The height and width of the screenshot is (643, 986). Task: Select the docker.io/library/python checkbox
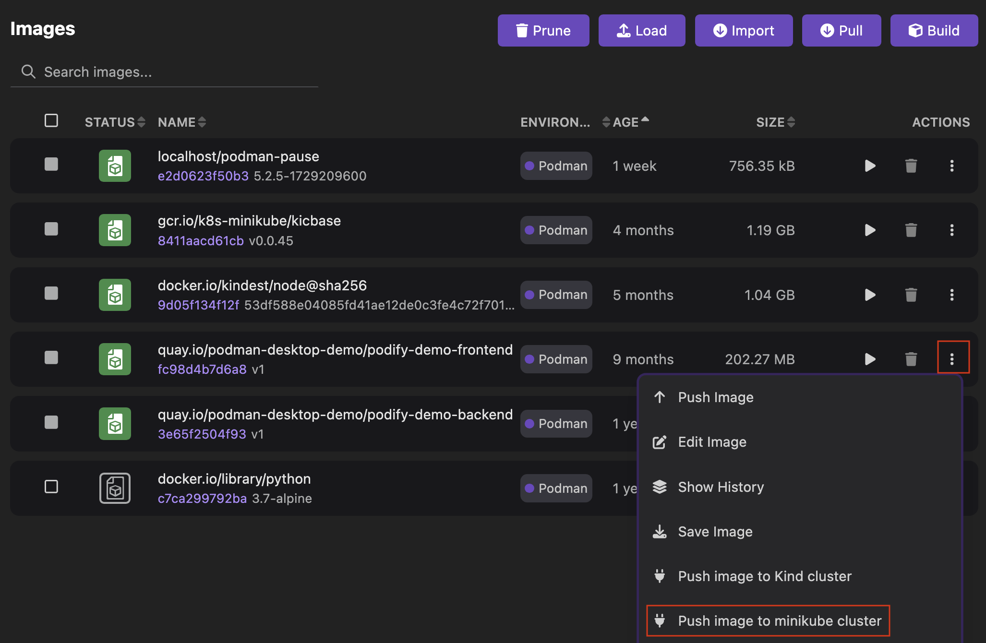[51, 487]
